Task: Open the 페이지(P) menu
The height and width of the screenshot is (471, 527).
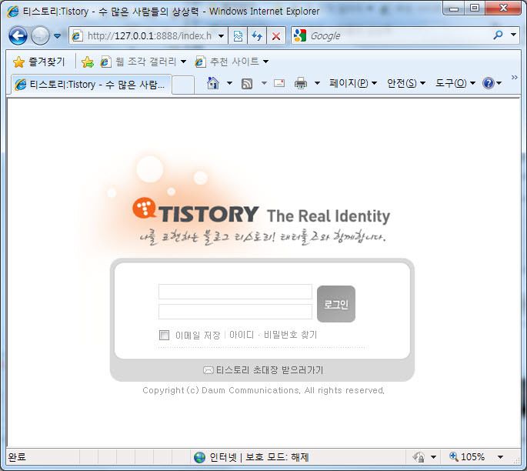Action: coord(353,82)
